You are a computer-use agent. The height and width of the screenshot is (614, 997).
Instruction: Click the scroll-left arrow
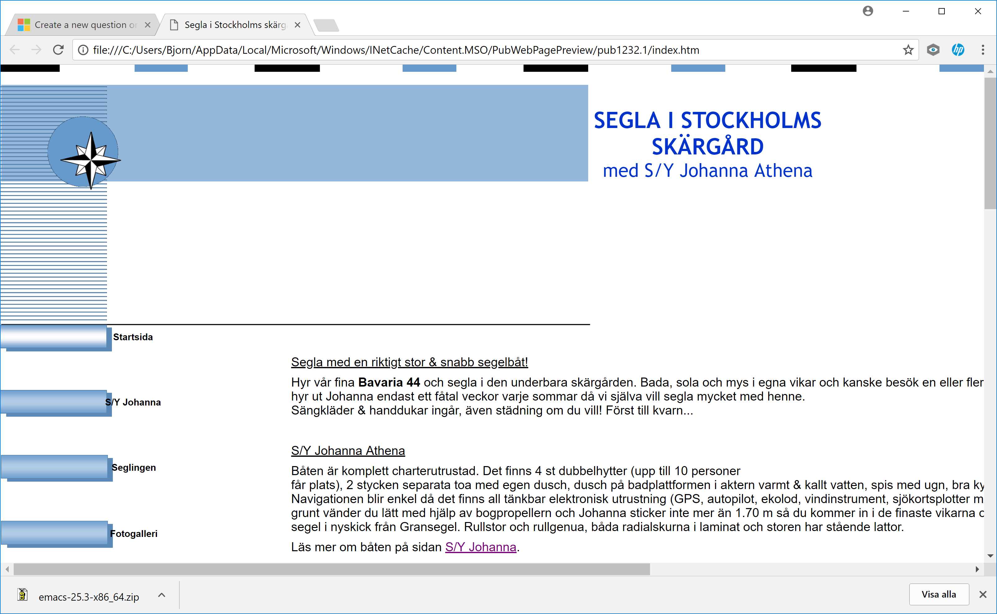(x=7, y=569)
